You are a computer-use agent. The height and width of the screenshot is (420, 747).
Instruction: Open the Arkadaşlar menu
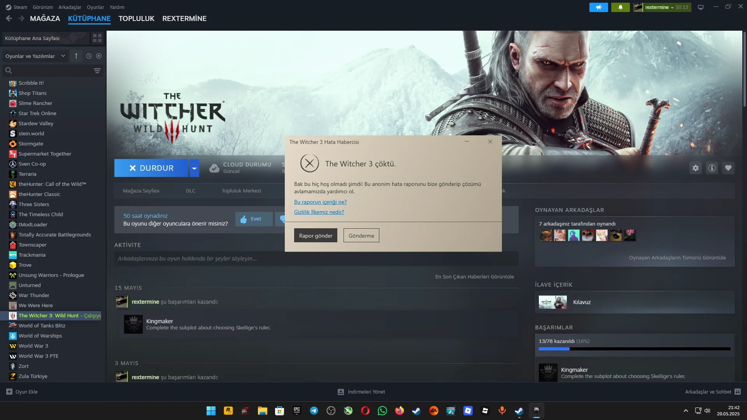(70, 7)
